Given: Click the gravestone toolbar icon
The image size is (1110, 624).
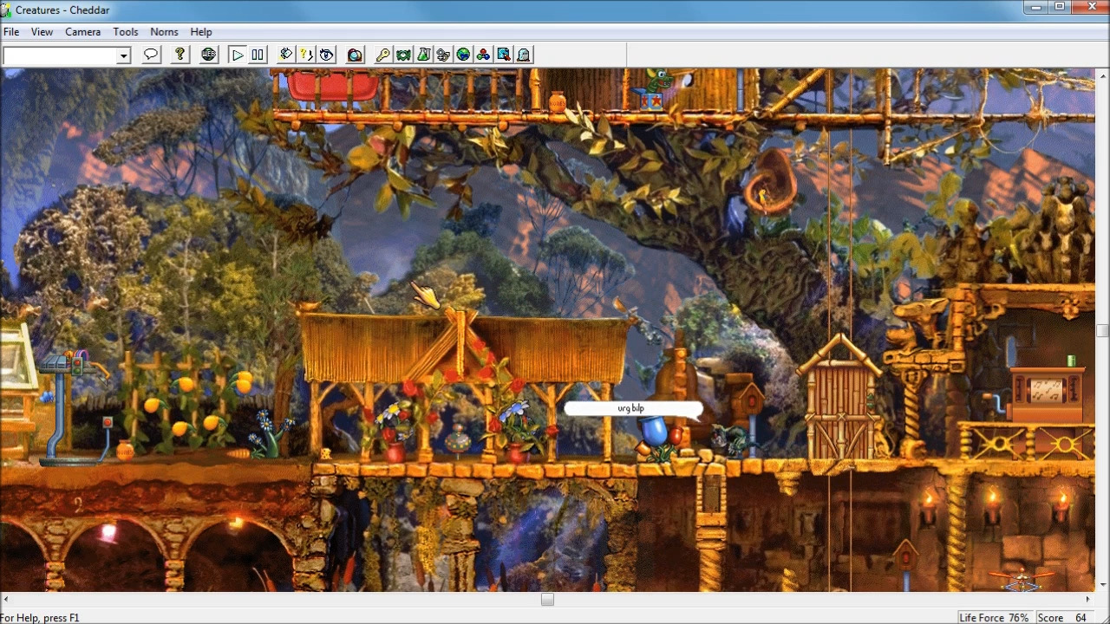Looking at the screenshot, I should point(523,55).
